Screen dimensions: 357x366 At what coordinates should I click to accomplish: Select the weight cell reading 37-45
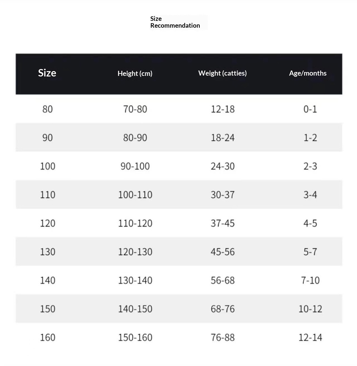tap(223, 223)
